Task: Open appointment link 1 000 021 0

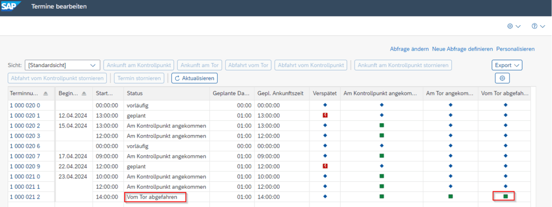Action: [x=25, y=176]
